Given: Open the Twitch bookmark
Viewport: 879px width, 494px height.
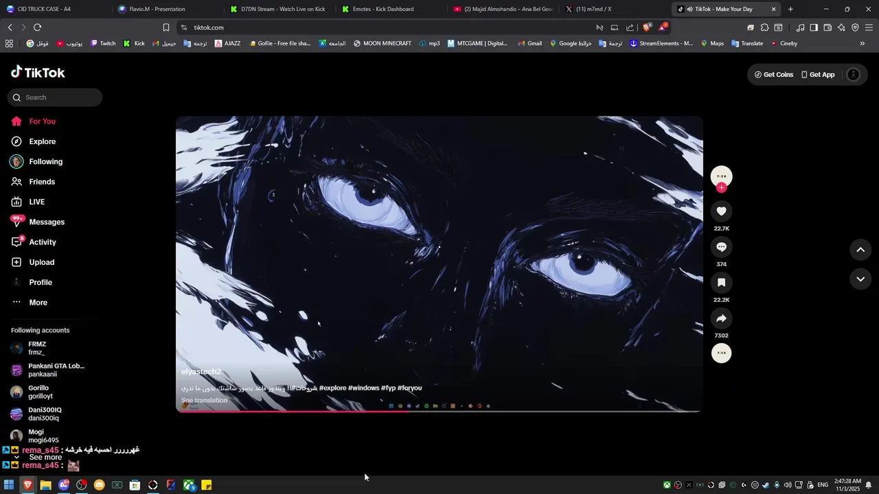Looking at the screenshot, I should 103,43.
